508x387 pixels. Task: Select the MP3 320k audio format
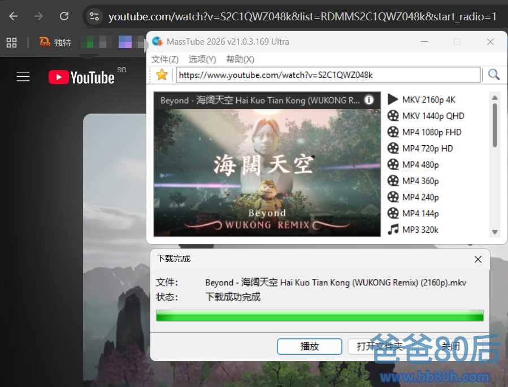(420, 229)
